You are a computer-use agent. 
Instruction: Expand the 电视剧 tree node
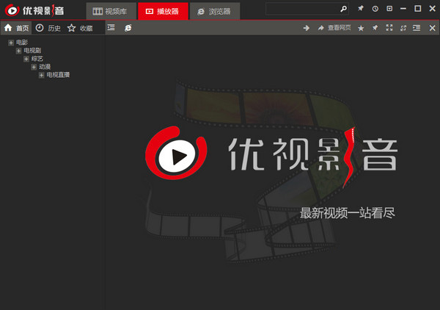pos(18,51)
